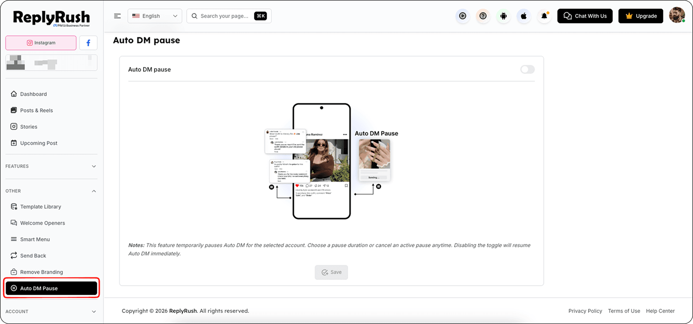Open the English language dropdown
Viewport: 693px width, 324px height.
(155, 16)
